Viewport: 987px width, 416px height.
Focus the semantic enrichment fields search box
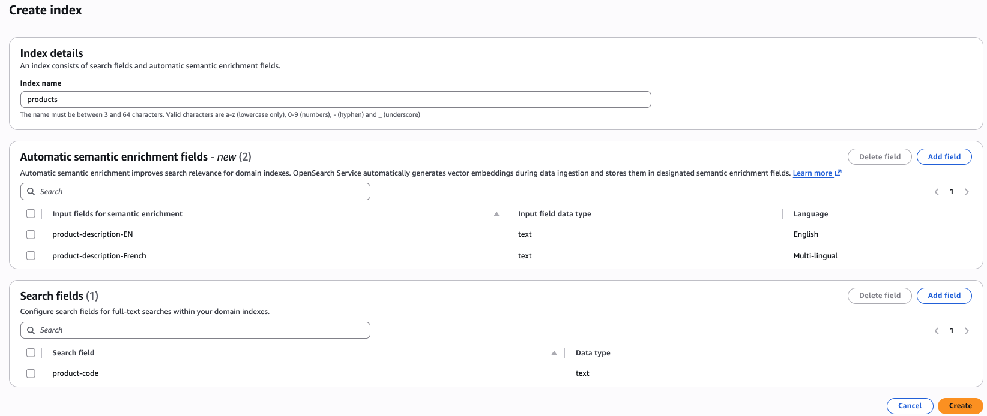point(195,192)
